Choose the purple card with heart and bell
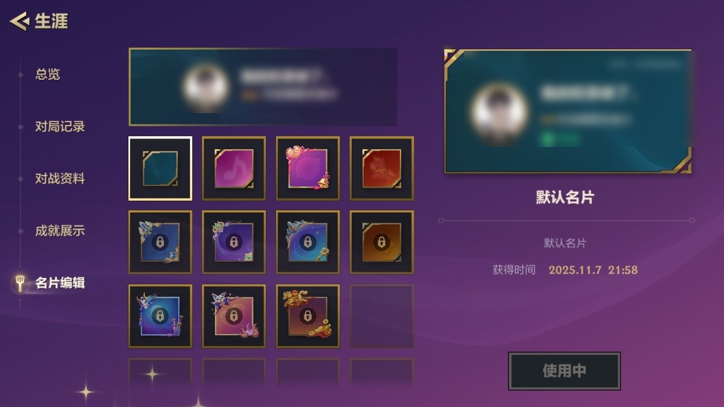Viewport: 724px width, 407px height. [308, 168]
